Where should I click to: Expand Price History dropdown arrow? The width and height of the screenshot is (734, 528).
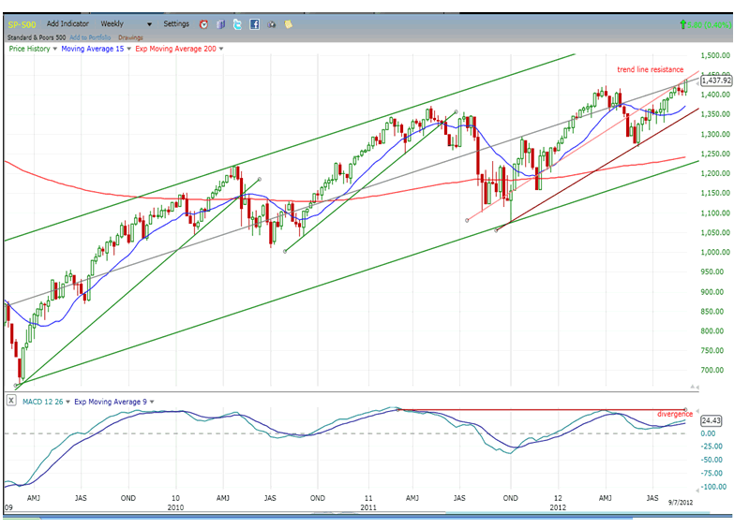pyautogui.click(x=54, y=49)
